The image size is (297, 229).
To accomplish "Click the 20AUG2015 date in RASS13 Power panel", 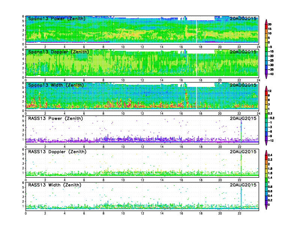I will click(x=243, y=118).
